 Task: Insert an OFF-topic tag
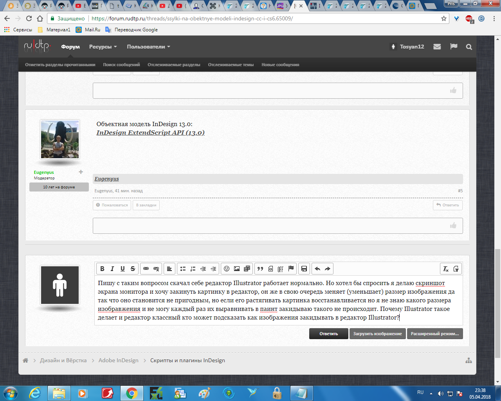281,269
